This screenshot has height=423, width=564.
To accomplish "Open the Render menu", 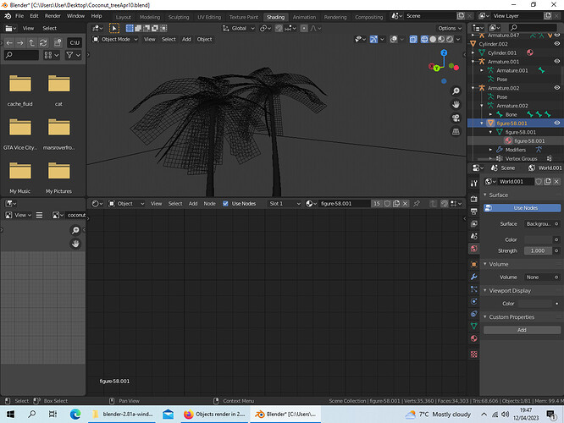I will [53, 16].
